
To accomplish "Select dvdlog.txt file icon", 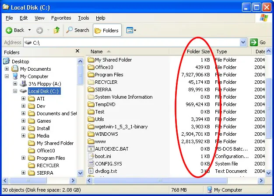I will (91, 171).
